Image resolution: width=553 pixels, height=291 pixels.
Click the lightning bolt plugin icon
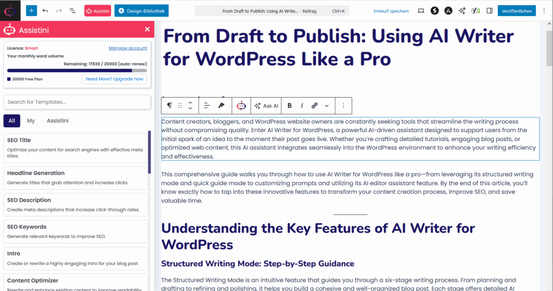[x=435, y=11]
